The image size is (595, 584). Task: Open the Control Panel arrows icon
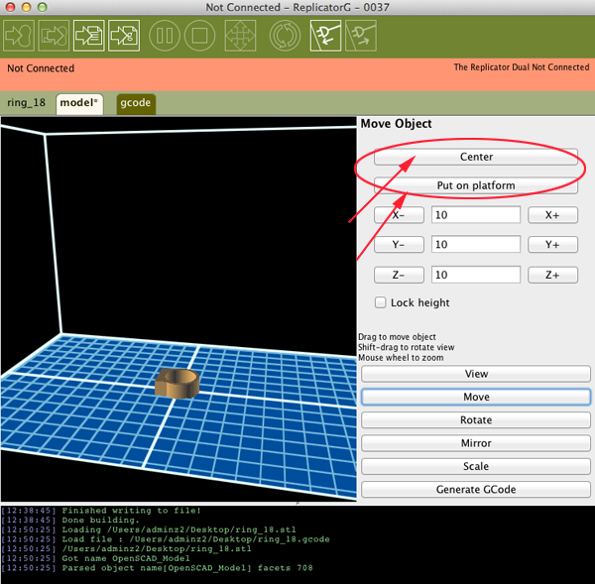pos(240,36)
